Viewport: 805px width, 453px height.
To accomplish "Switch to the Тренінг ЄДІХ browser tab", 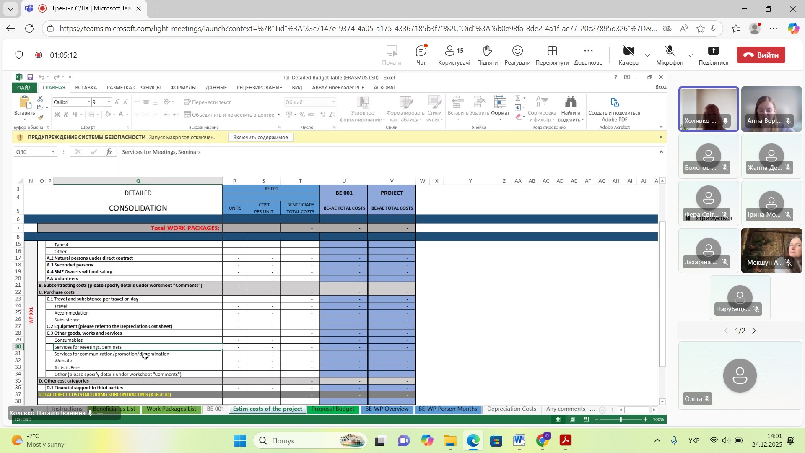I will [x=91, y=8].
